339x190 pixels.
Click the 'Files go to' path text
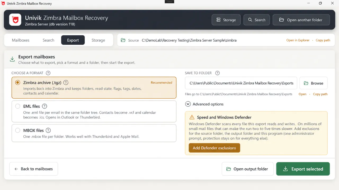pyautogui.click(x=239, y=94)
